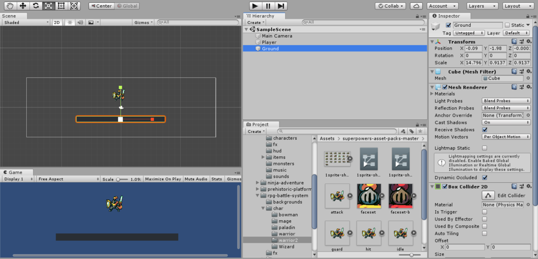Enable Is Trigger checkbox
This screenshot has height=259, width=538.
click(484, 212)
